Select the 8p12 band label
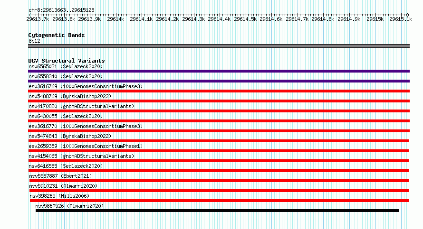Screen dimensions: 423x229 [x=34, y=41]
